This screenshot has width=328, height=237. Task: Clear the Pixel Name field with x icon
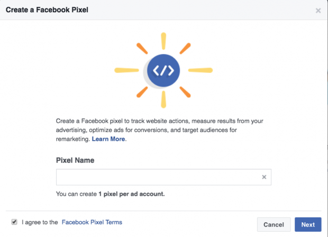click(x=264, y=177)
